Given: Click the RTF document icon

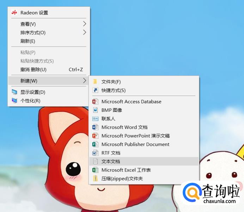Looking at the screenshot, I should (95, 153).
